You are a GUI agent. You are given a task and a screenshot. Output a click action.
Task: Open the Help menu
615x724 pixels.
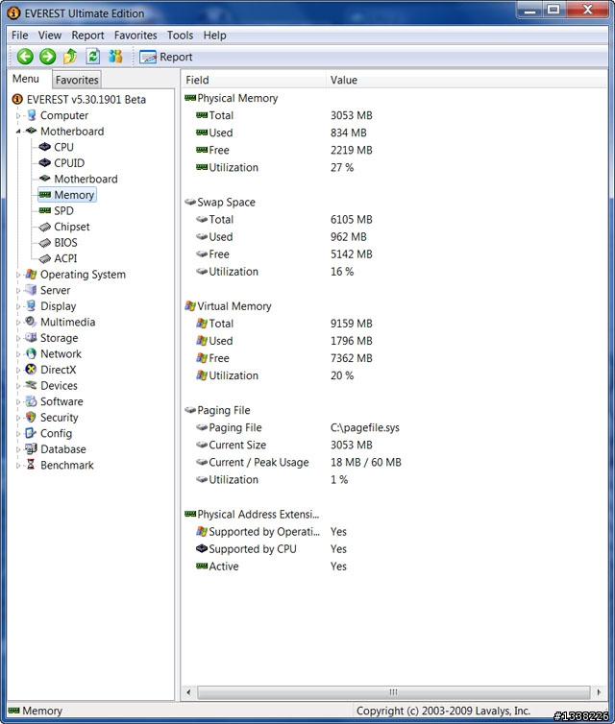point(215,36)
